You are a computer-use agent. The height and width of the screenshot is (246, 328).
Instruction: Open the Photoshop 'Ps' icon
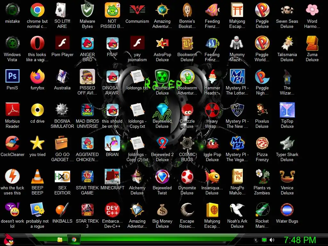pyautogui.click(x=12, y=76)
